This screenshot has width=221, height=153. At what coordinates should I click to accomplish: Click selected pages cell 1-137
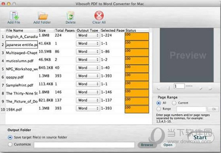(x=106, y=100)
